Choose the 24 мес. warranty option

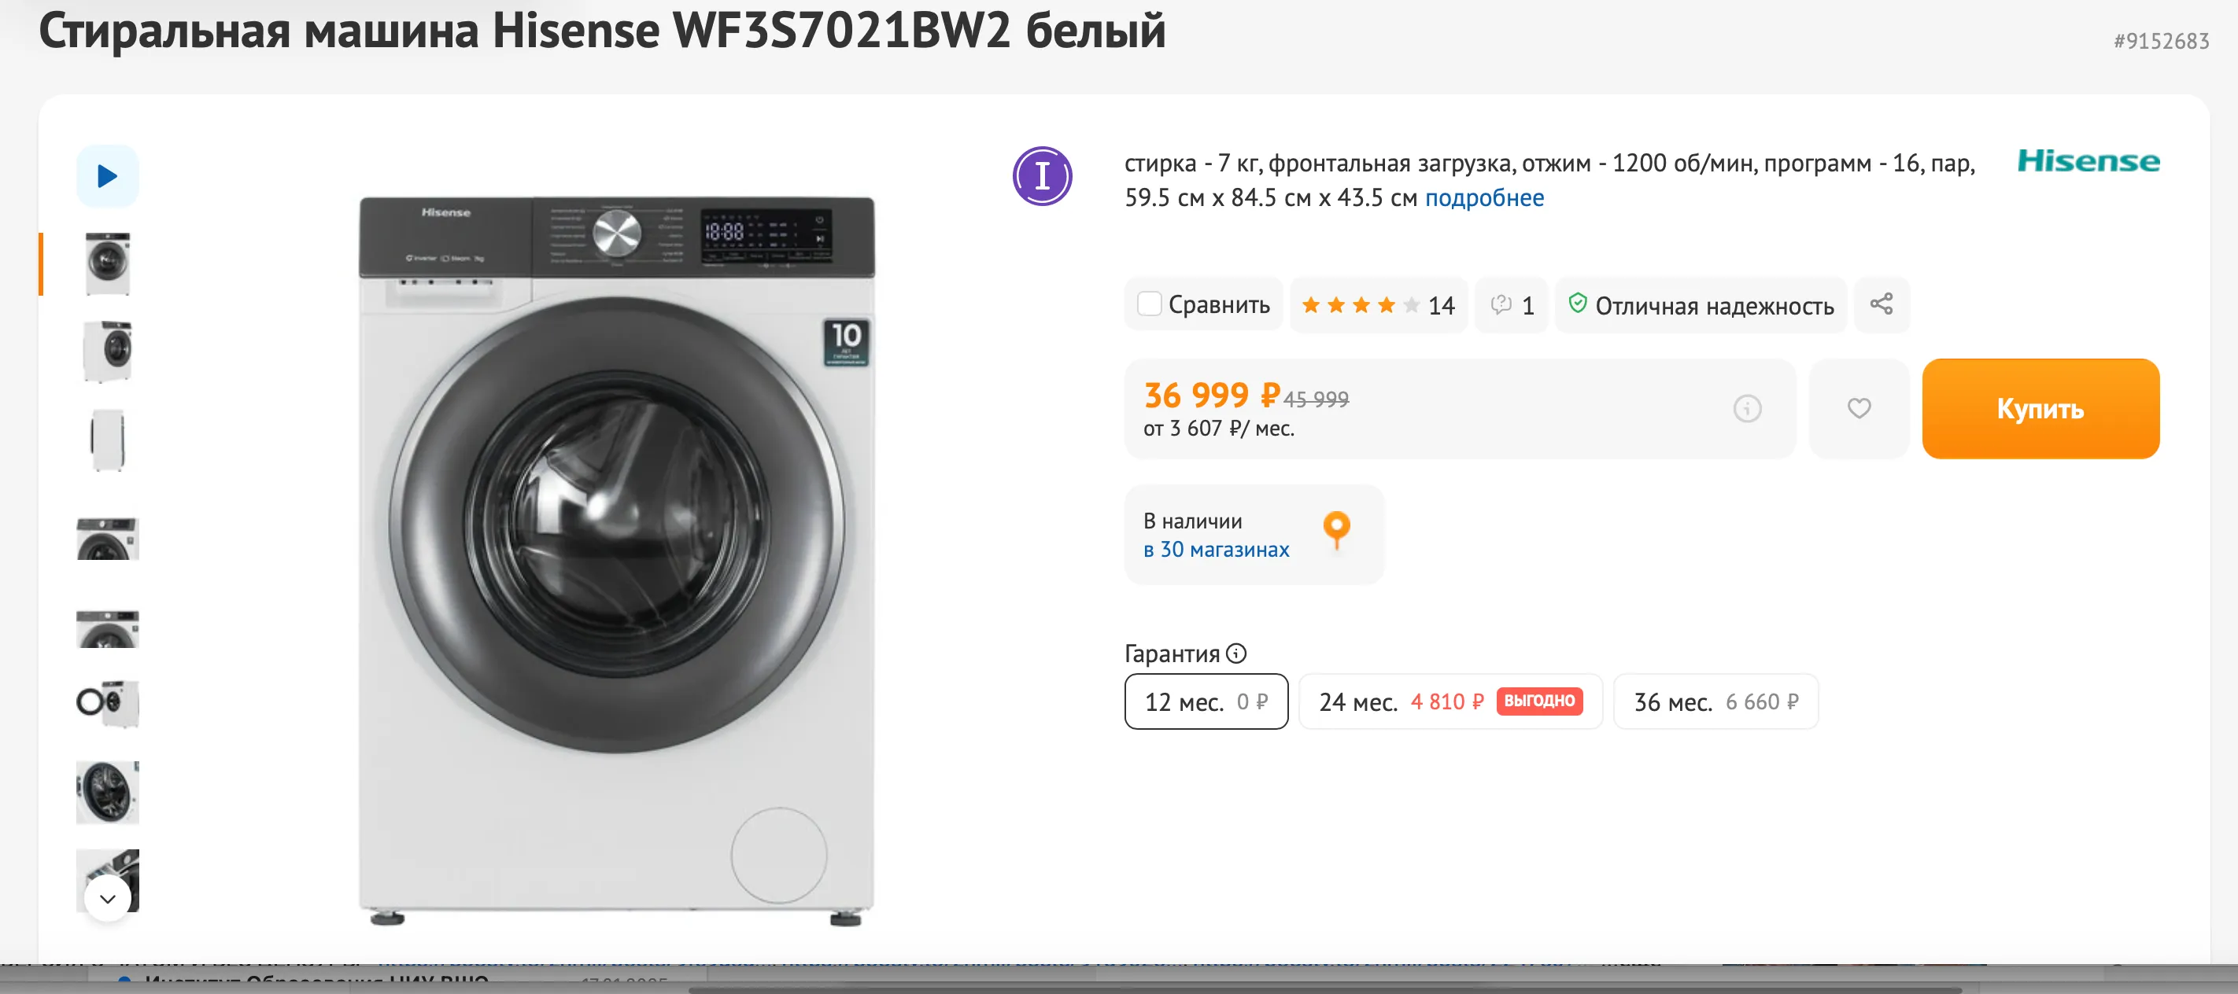click(1450, 701)
